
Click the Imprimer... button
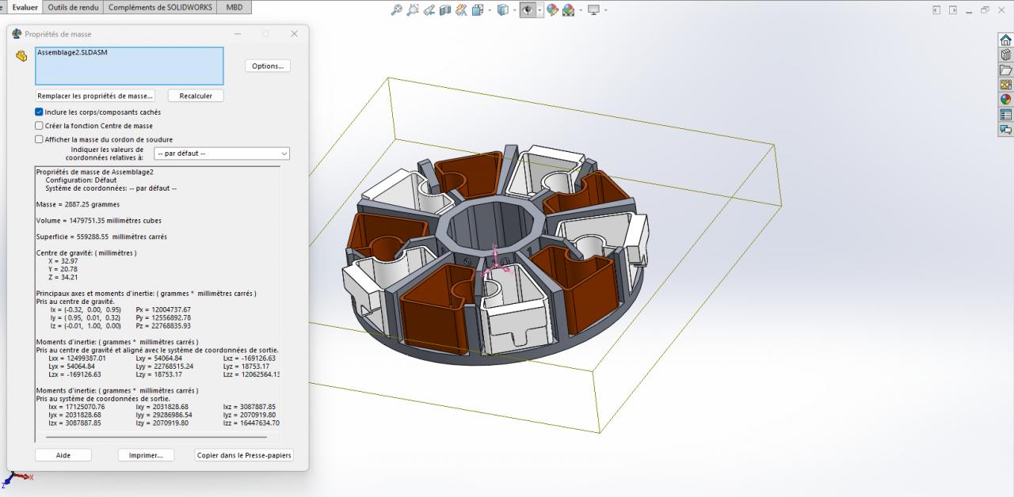point(146,455)
